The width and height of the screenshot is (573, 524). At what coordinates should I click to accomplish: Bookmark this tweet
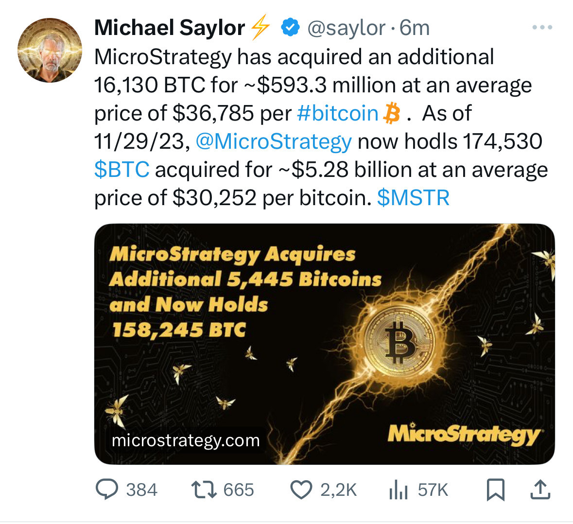pyautogui.click(x=496, y=489)
